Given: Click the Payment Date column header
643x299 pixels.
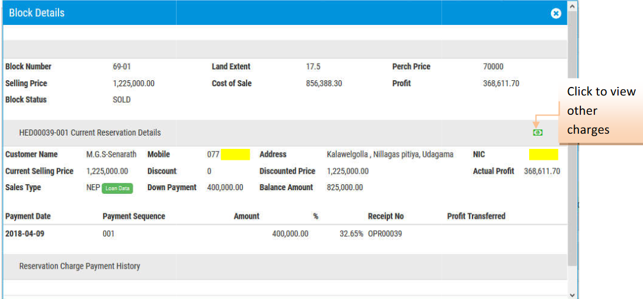Looking at the screenshot, I should pyautogui.click(x=28, y=216).
